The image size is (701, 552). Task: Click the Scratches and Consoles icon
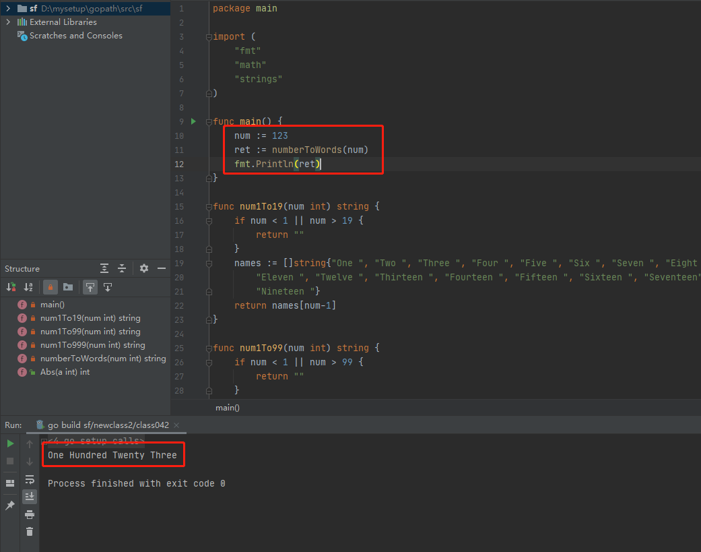[x=22, y=35]
